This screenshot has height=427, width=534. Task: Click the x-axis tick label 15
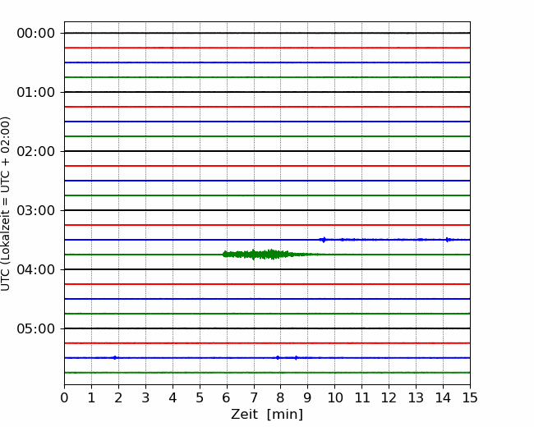click(x=470, y=397)
